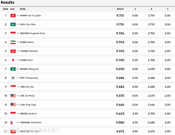The height and width of the screenshot is (135, 175).
Task: Select C score 2.00 in KUGE Runa row
Action: click(168, 60)
